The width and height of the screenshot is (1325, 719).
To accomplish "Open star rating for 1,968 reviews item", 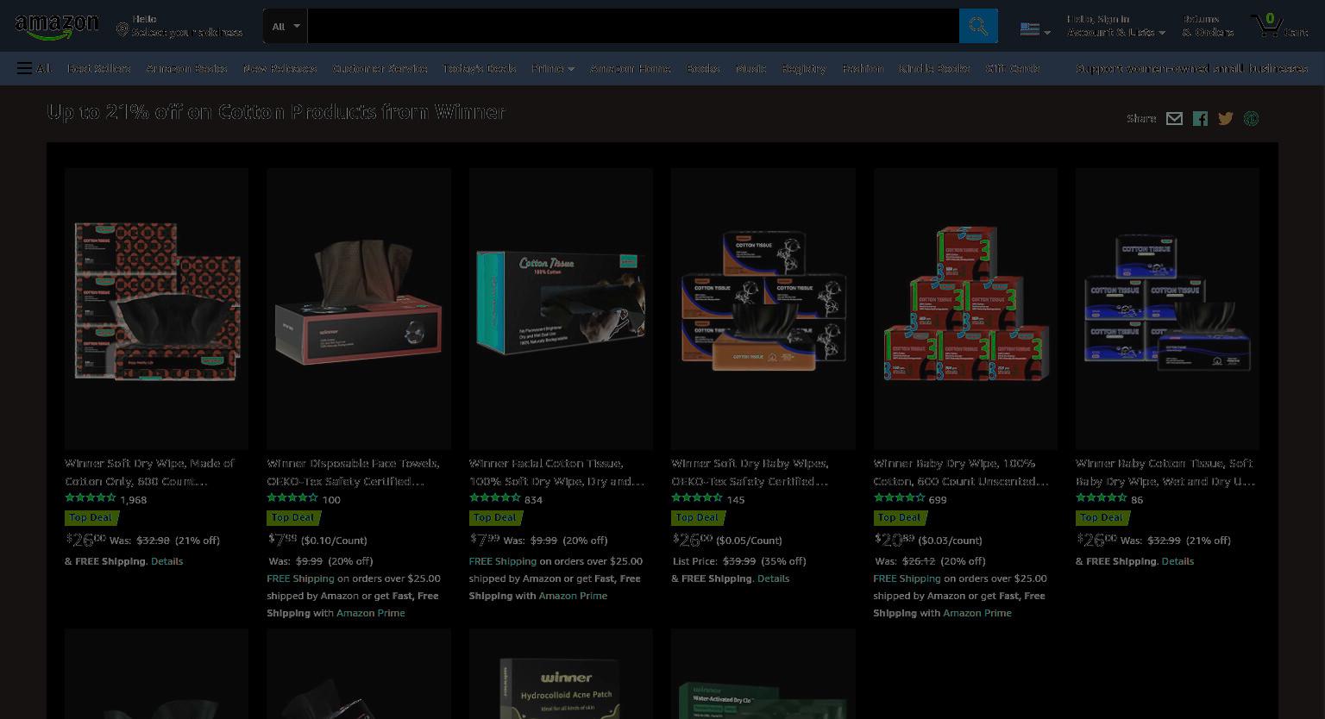I will (x=91, y=498).
